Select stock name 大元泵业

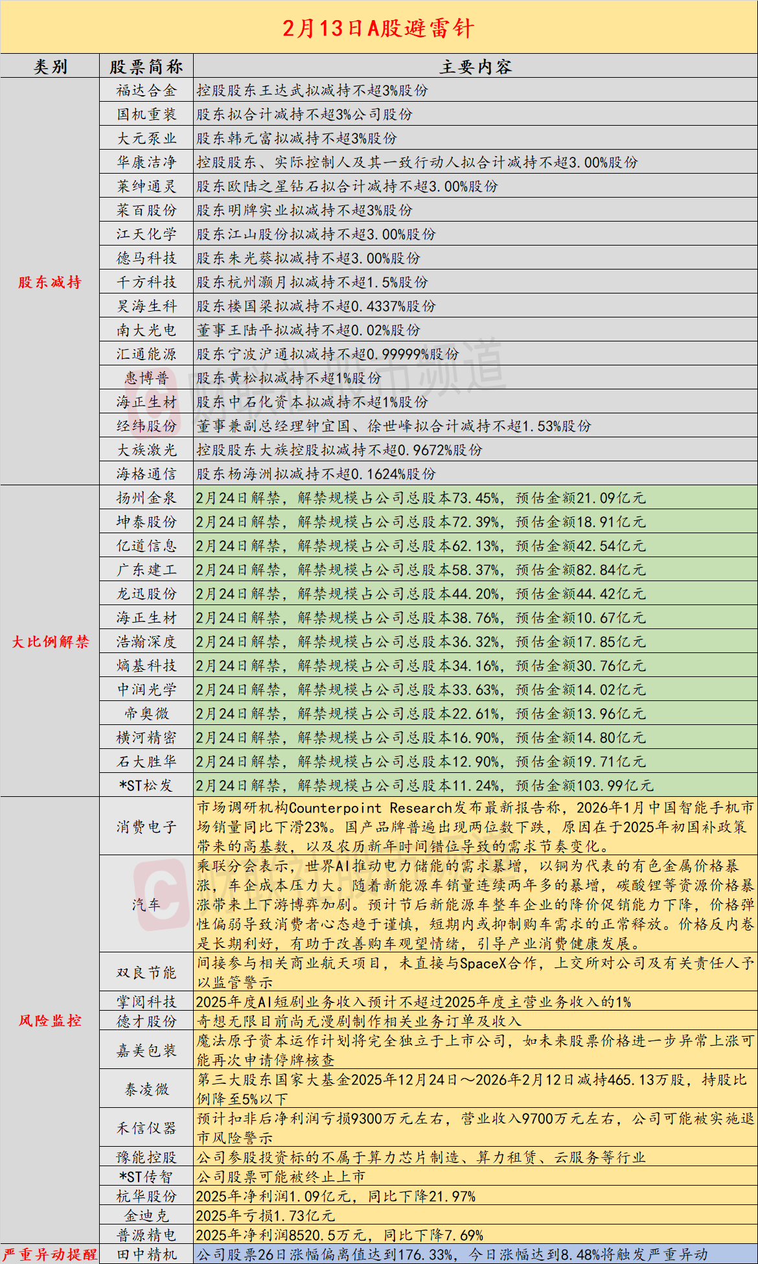coord(146,139)
